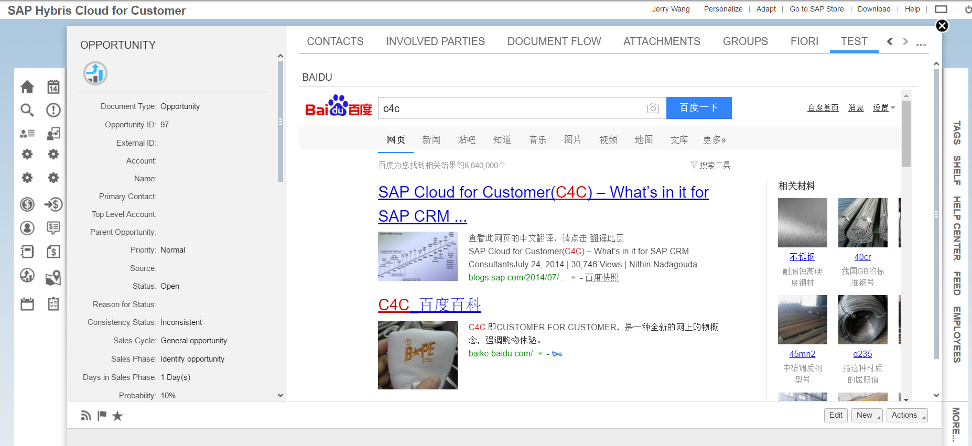Viewport: 972px width, 446px height.
Task: Show next tabs with the right arrow
Action: point(905,41)
